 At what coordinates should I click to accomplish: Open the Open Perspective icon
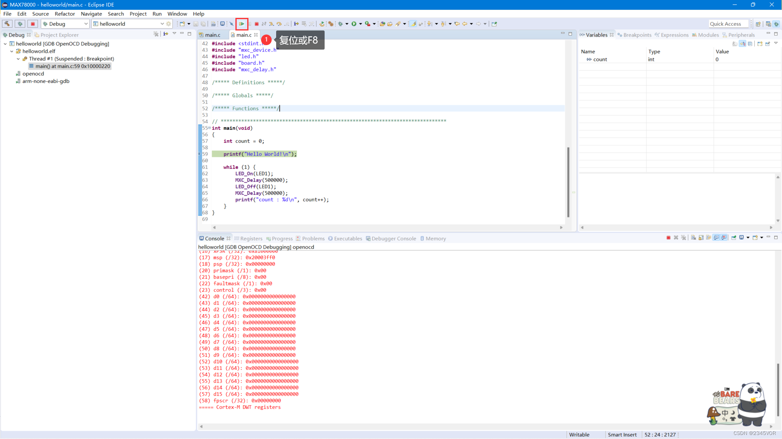click(758, 24)
